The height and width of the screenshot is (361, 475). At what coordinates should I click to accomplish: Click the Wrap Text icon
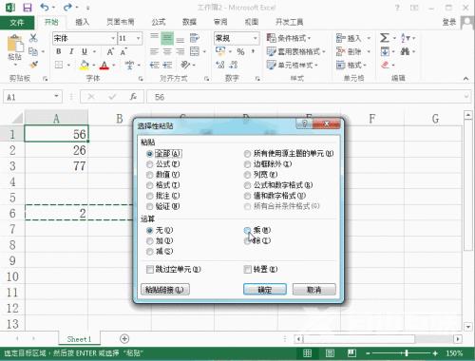194,38
